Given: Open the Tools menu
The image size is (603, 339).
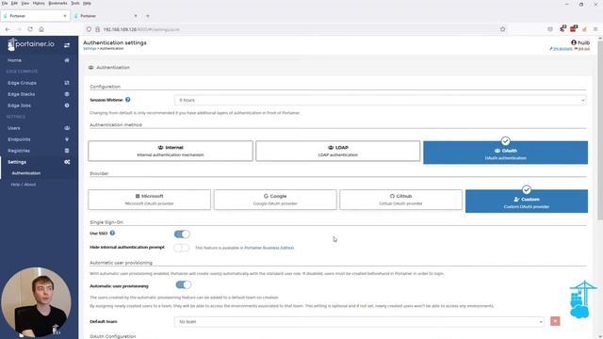Looking at the screenshot, I should tap(75, 3).
